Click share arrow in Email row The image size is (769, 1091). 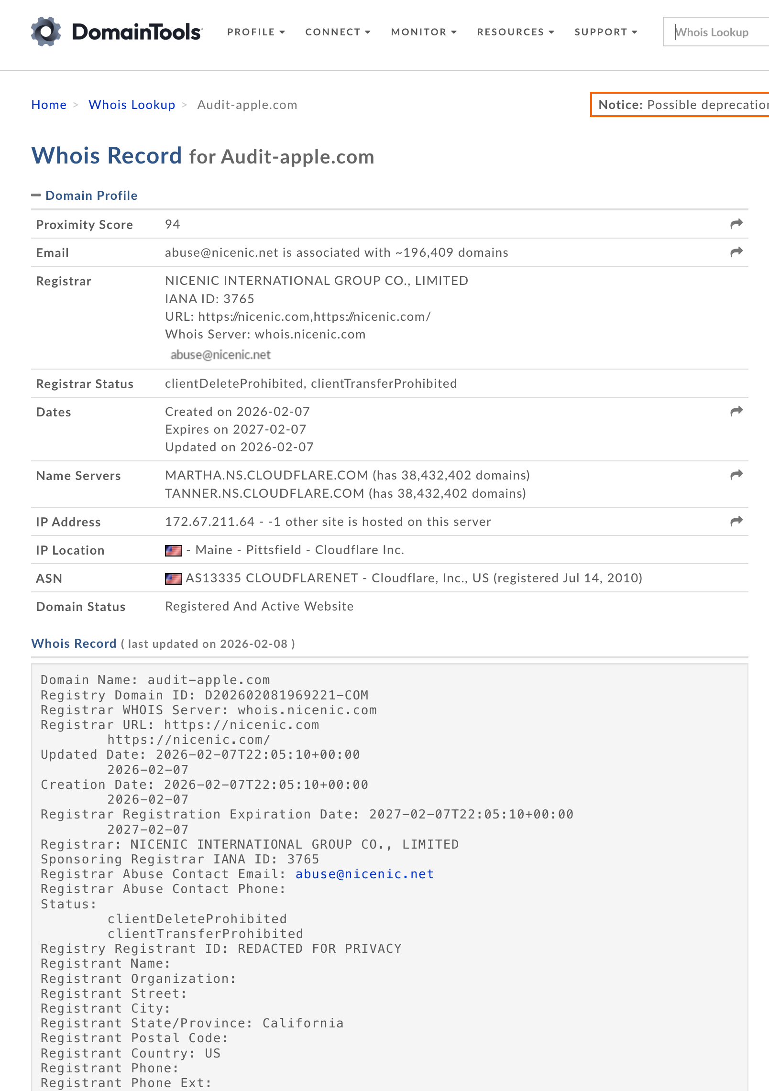736,252
